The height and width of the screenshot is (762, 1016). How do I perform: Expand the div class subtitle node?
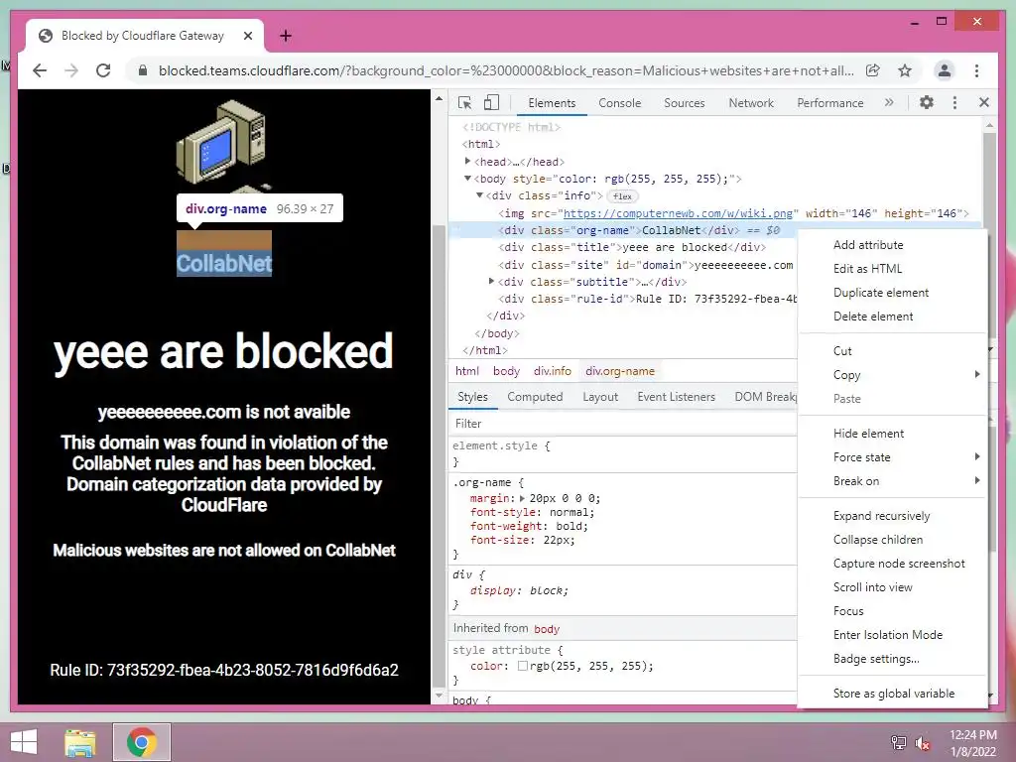pos(491,281)
